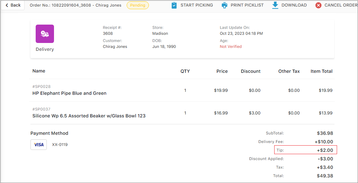Select the Silicone Wp 6.5 Assorted Beaker item
This screenshot has height=183, width=358.
pyautogui.click(x=89, y=116)
